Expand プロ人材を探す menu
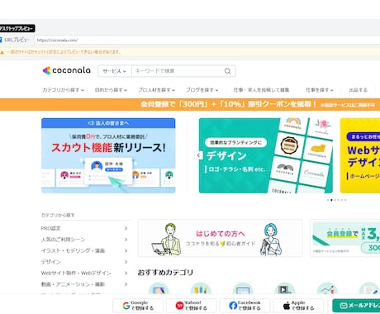Screen dimensions: 380x314 click(x=156, y=90)
